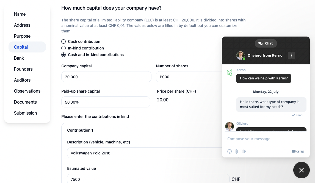Open the emoji picker in chat
The height and width of the screenshot is (183, 315).
click(x=230, y=151)
